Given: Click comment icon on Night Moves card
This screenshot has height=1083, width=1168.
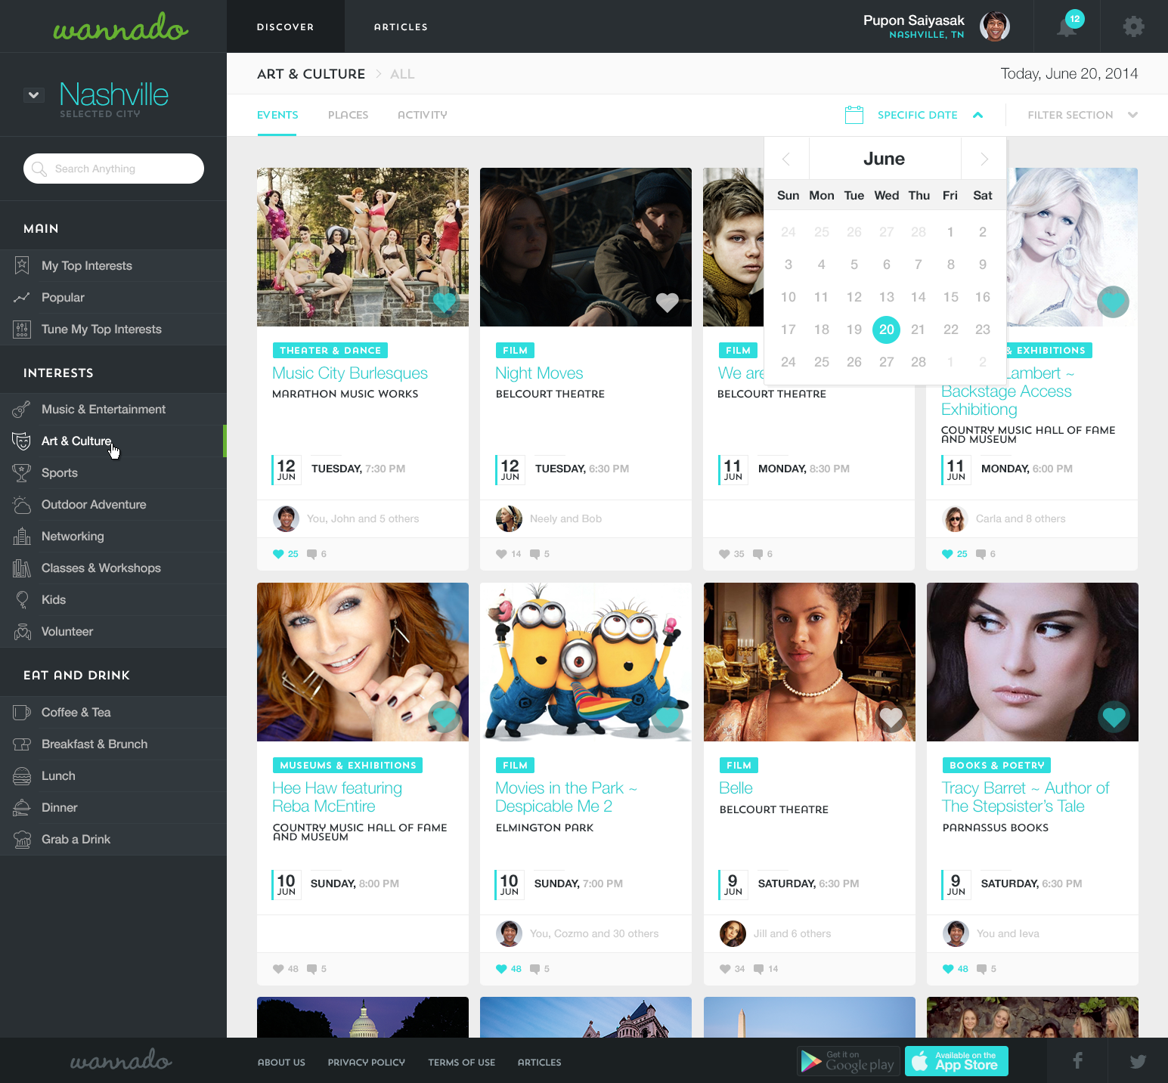Looking at the screenshot, I should [534, 554].
